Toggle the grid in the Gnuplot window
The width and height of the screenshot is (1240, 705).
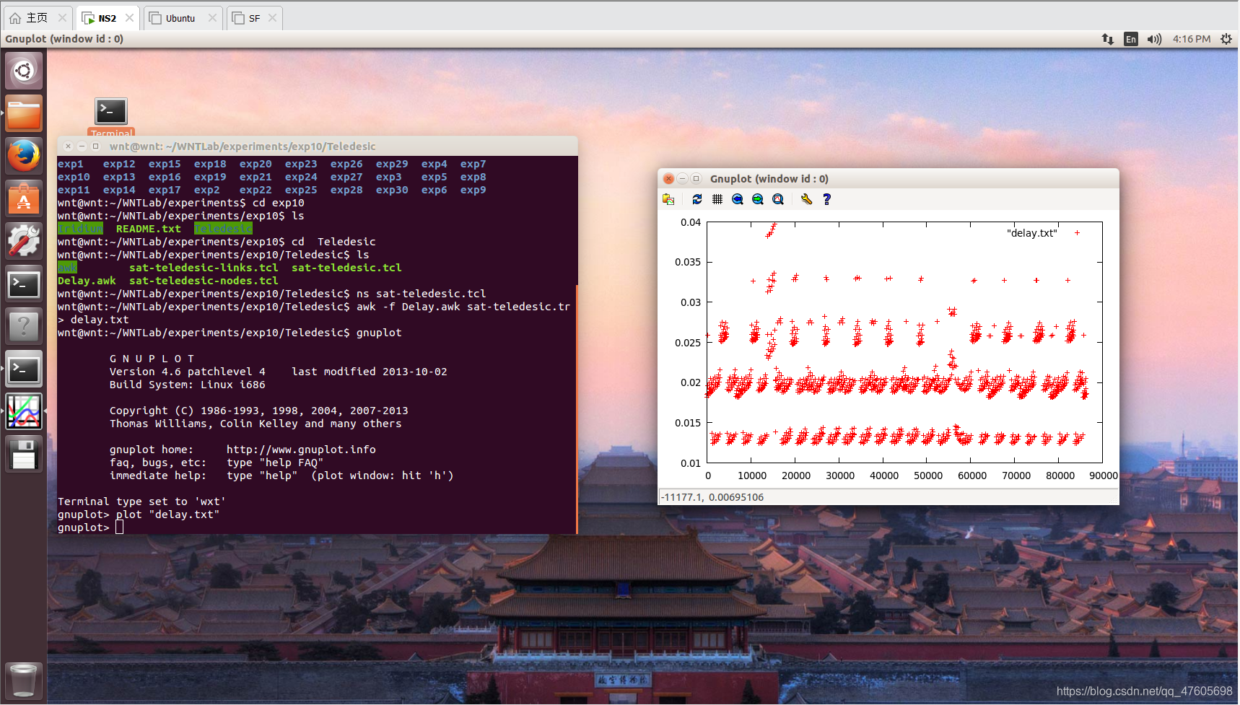717,199
